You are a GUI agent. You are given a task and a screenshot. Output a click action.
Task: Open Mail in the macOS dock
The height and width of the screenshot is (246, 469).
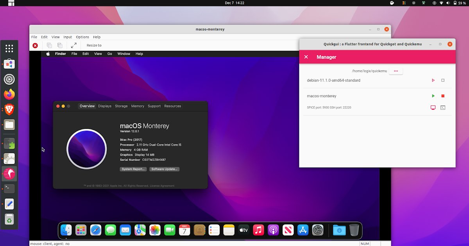pyautogui.click(x=125, y=230)
